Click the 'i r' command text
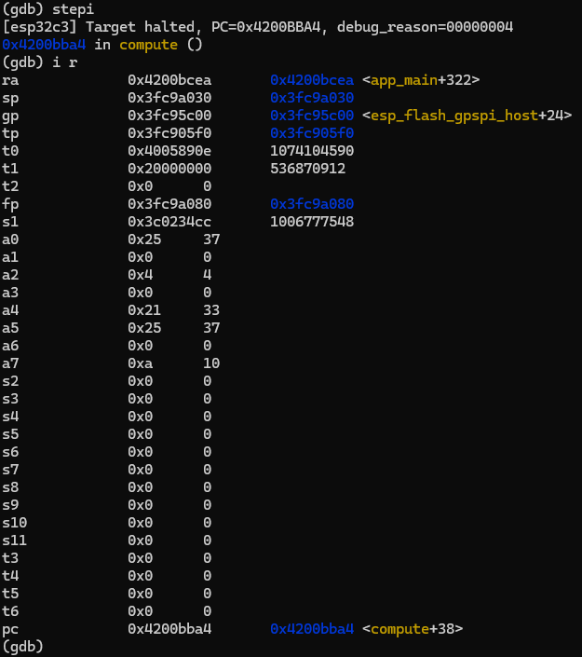The width and height of the screenshot is (582, 657). tap(66, 62)
